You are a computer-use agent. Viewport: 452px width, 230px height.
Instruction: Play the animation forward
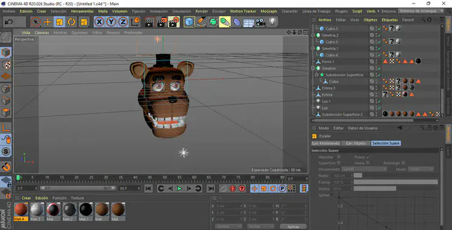180,189
